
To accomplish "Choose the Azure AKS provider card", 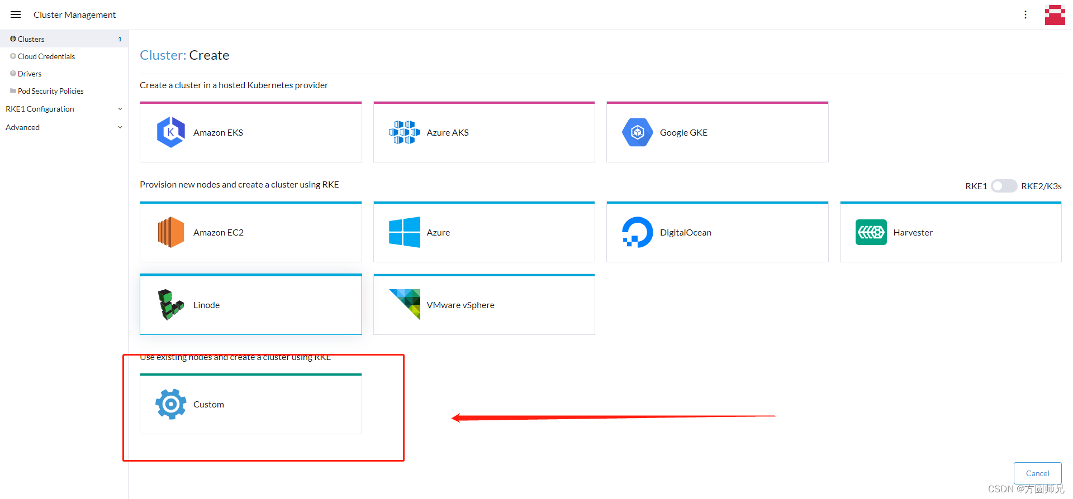I will (x=484, y=132).
